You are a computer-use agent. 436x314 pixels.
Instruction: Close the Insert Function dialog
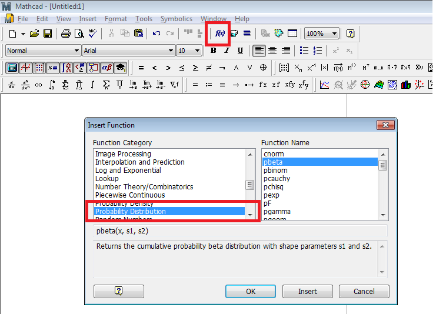coord(385,125)
